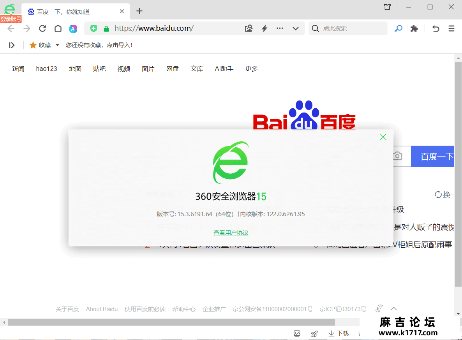Image resolution: width=462 pixels, height=340 pixels.
Task: Open About Baidu footer link
Action: [102, 309]
